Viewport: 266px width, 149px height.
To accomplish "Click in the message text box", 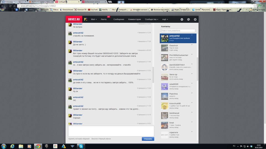I will (x=111, y=131).
